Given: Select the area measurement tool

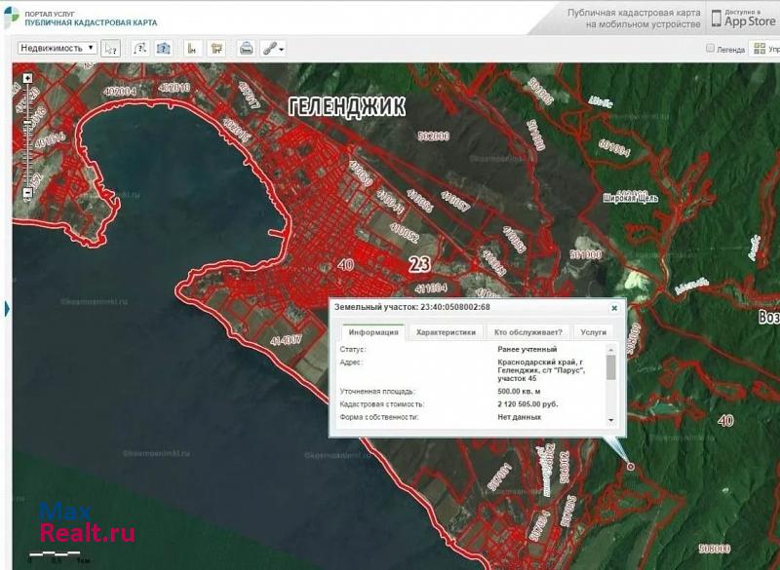Looking at the screenshot, I should pyautogui.click(x=216, y=48).
